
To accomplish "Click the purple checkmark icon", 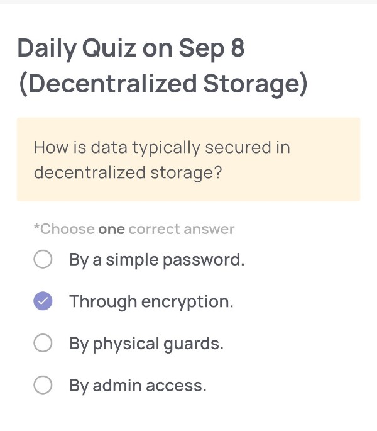I will (x=43, y=301).
